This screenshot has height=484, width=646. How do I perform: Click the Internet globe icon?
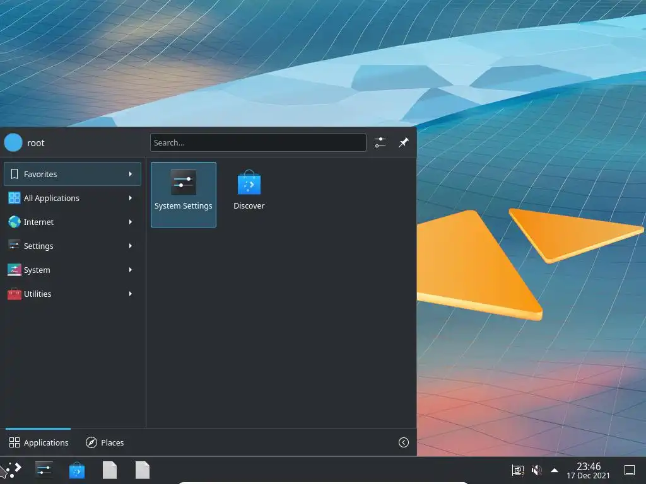coord(15,222)
